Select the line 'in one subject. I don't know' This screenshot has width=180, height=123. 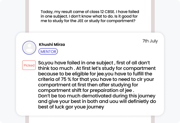(x=89, y=16)
